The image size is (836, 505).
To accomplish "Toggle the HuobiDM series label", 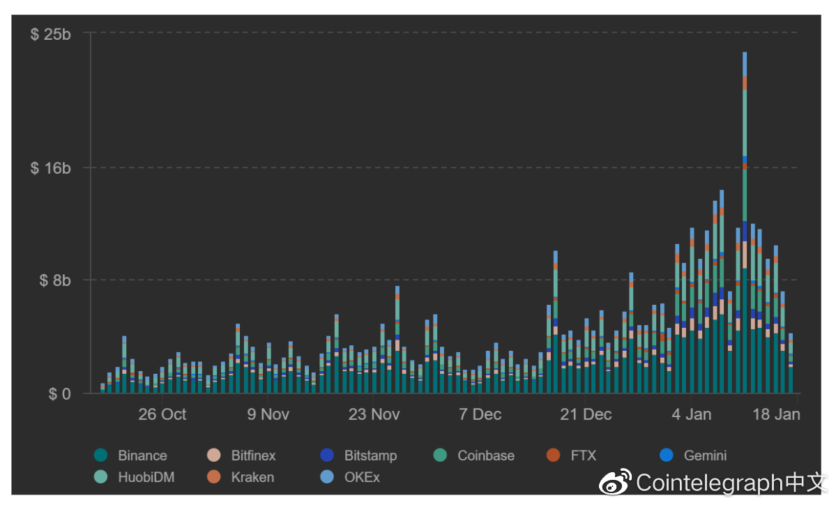I will 146,477.
